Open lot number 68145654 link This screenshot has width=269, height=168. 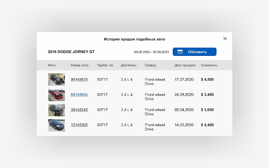79,94
